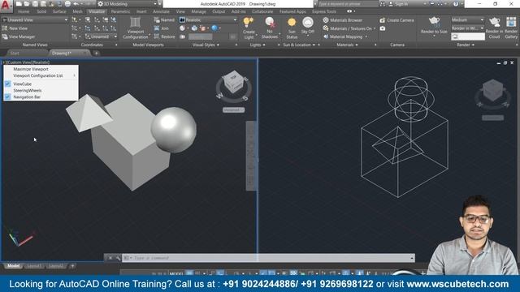Toggle the Sun Status button
This screenshot has width=520, height=292.
[x=292, y=28]
